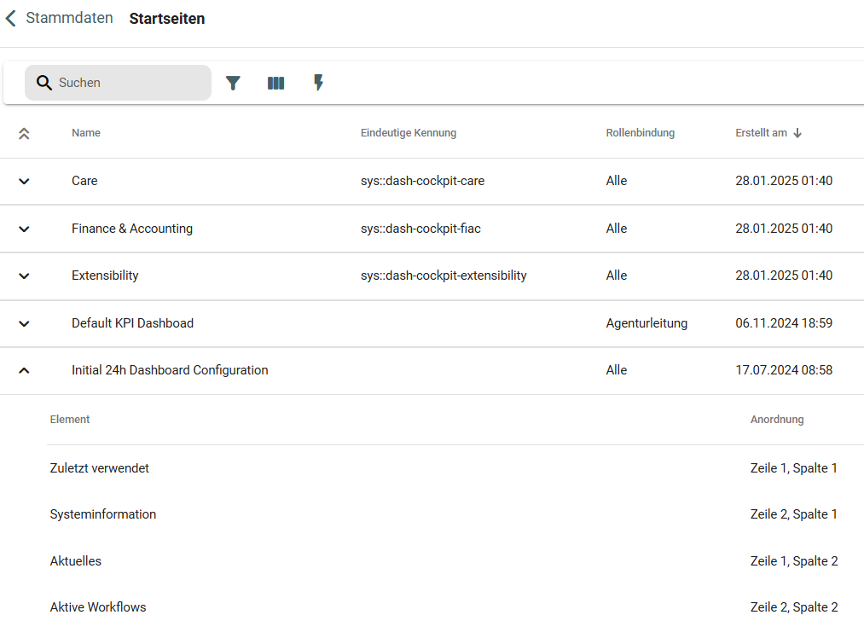Open the column selection icon
The width and height of the screenshot is (864, 644).
275,83
